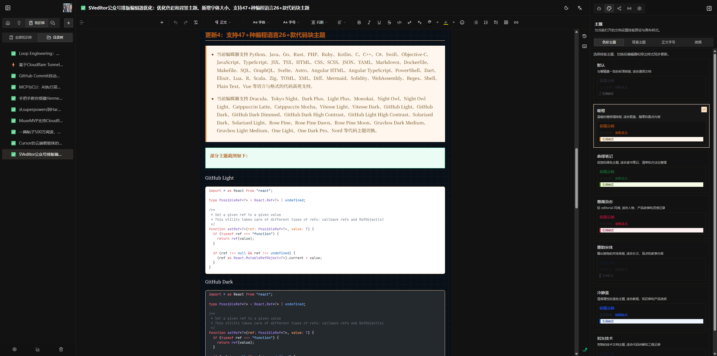
Task: Open settings at sidebar bottom
Action: pos(15,349)
